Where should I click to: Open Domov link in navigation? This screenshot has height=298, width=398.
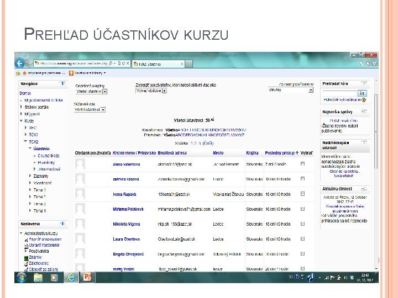(25, 93)
